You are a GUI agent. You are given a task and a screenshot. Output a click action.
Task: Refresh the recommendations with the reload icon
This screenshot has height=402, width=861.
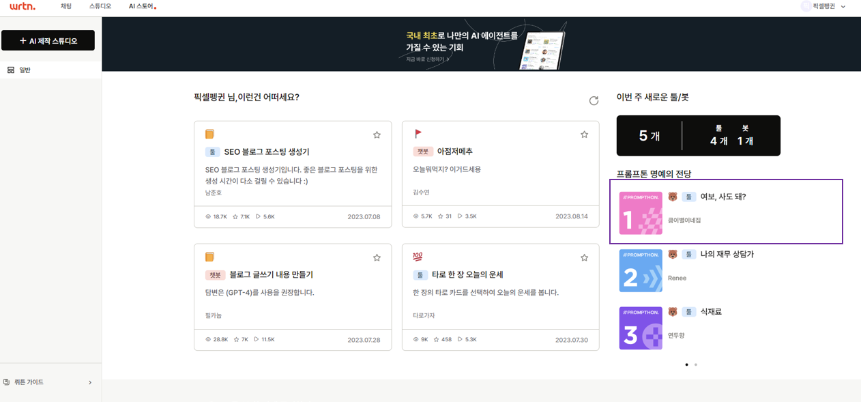(594, 100)
